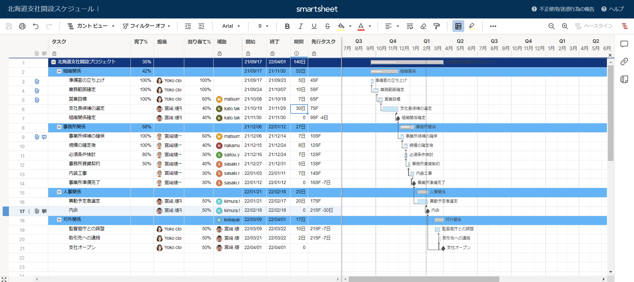Click comment icon on row 9
This screenshot has width=634, height=282.
[44, 137]
